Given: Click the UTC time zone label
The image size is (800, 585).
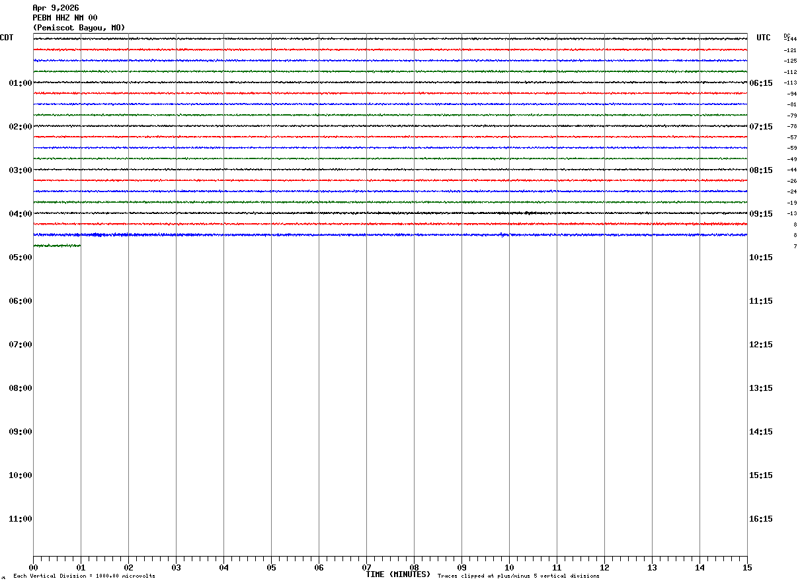Looking at the screenshot, I should coord(764,38).
